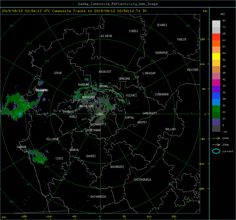The height and width of the screenshot is (220, 236).
Task: Click the '23MN' legend text
Action: (x=226, y=145)
